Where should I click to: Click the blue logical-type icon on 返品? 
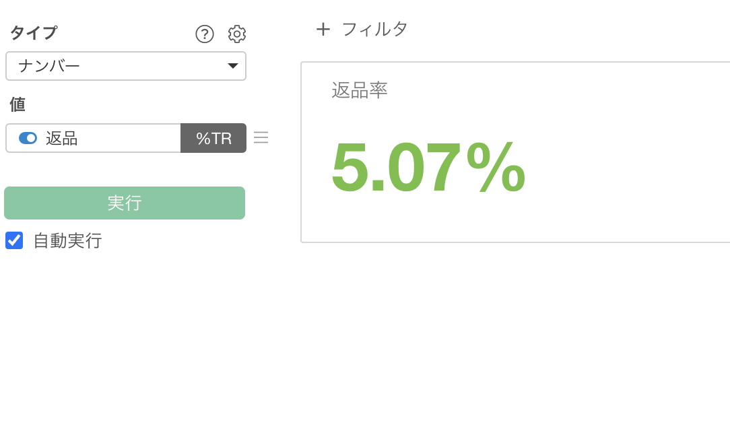coord(28,138)
